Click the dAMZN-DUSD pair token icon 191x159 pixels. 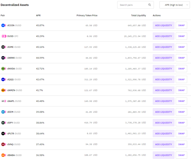click(x=4, y=90)
